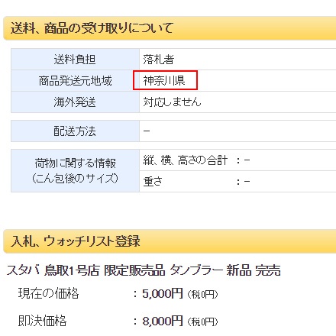Click the 重さ row text
Viewport: 336px width, 336px height.
click(x=196, y=182)
